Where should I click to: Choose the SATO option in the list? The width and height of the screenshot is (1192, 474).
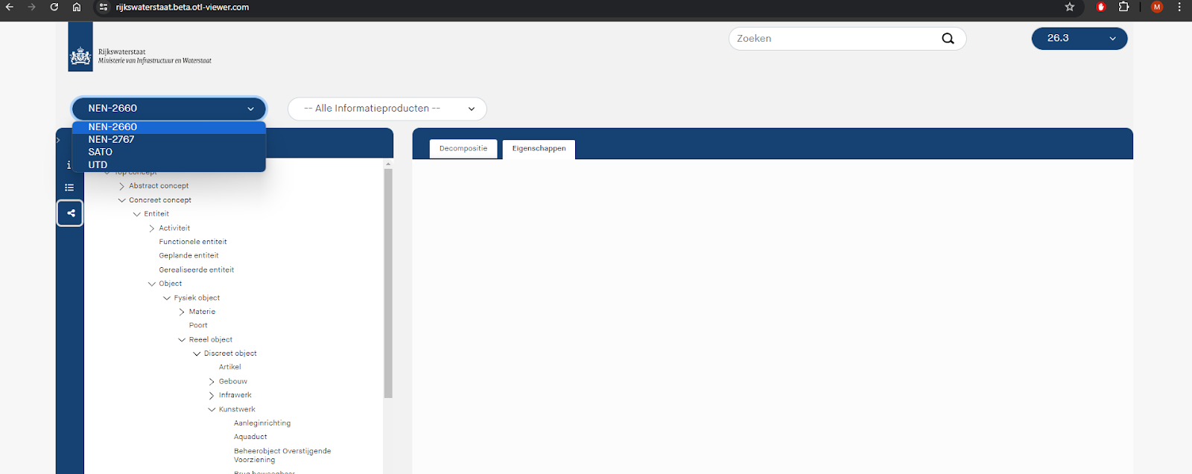(101, 152)
